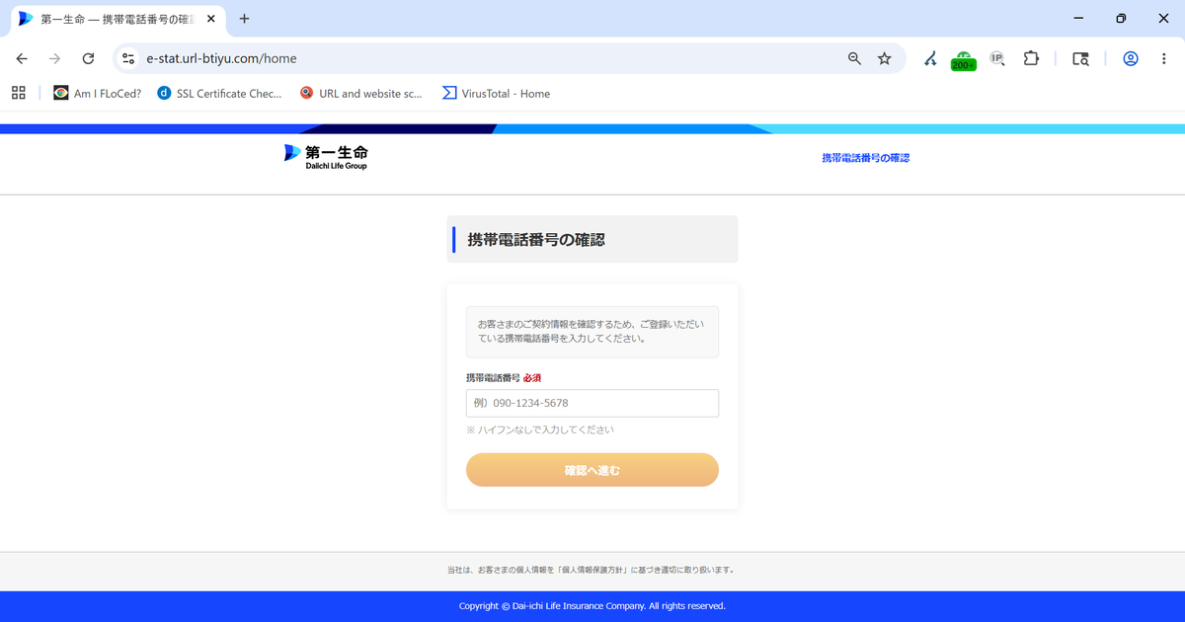
Task: Open VirusTotal - Home bookmark
Action: tap(496, 93)
